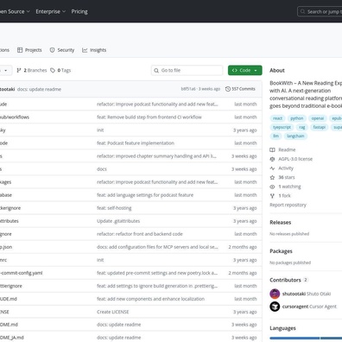
Task: Open commit 'feat: add language settings for podcast feature'
Action: click(x=145, y=195)
